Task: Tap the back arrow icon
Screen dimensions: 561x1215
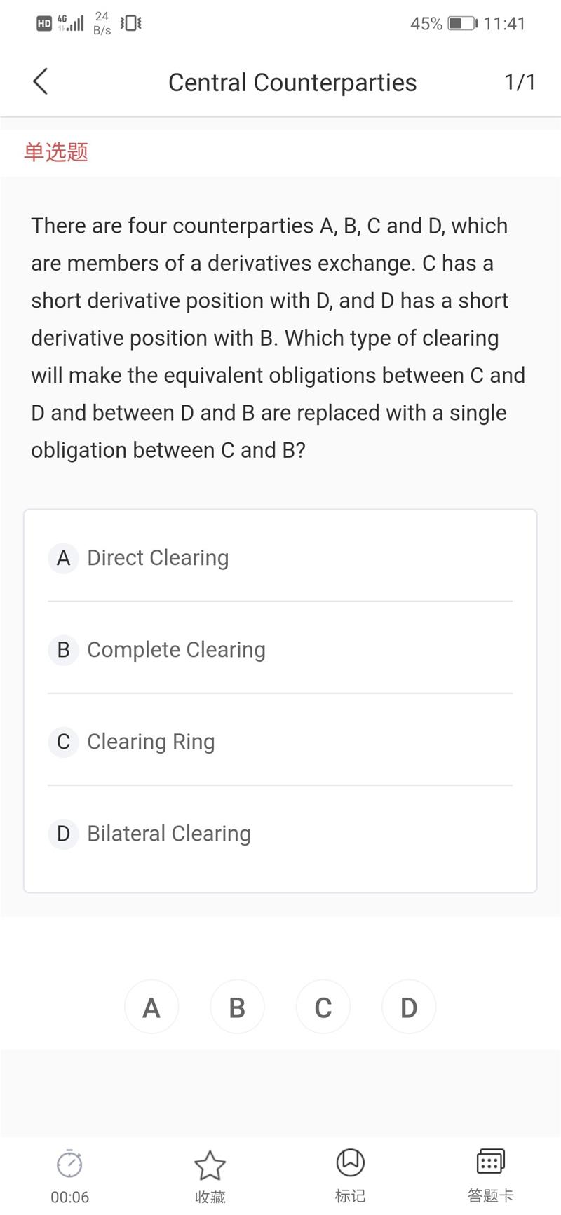Action: pos(41,81)
